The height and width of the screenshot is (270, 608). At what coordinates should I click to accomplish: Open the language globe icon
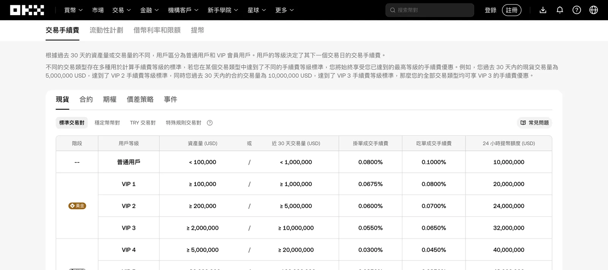(x=594, y=10)
